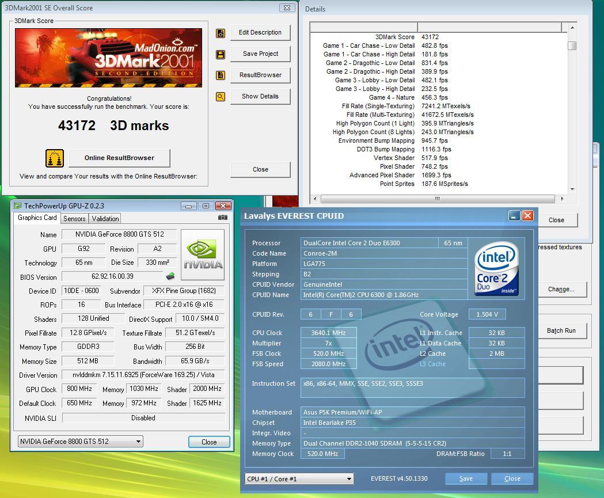Click the ResultBrowser document icon
604x498 pixels.
[221, 75]
